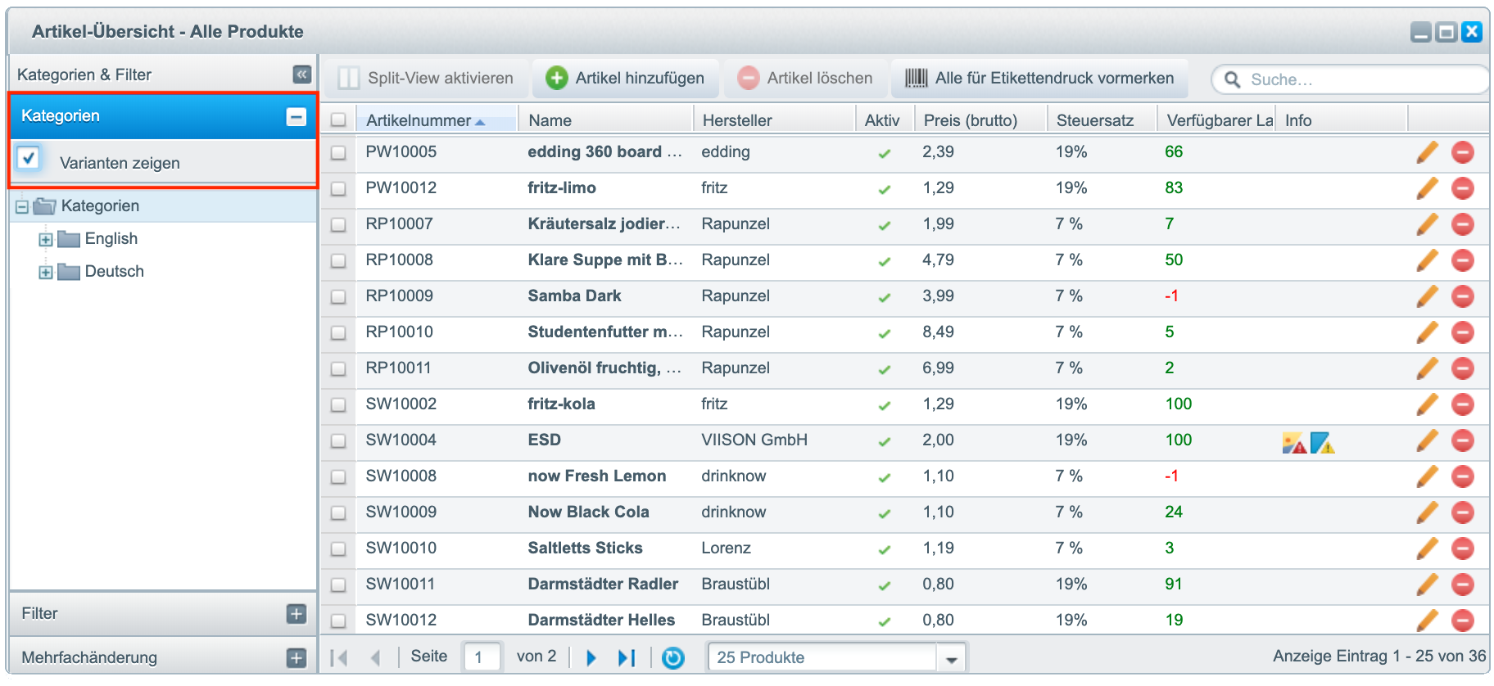Click the pencil edit icon for fritz-limo
Image resolution: width=1494 pixels, height=686 pixels.
coord(1427,188)
